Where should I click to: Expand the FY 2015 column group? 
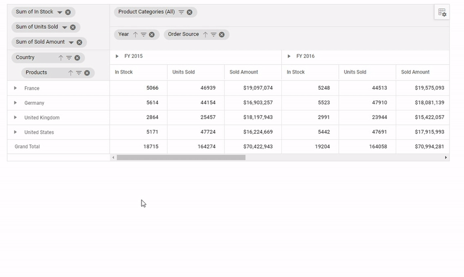117,57
